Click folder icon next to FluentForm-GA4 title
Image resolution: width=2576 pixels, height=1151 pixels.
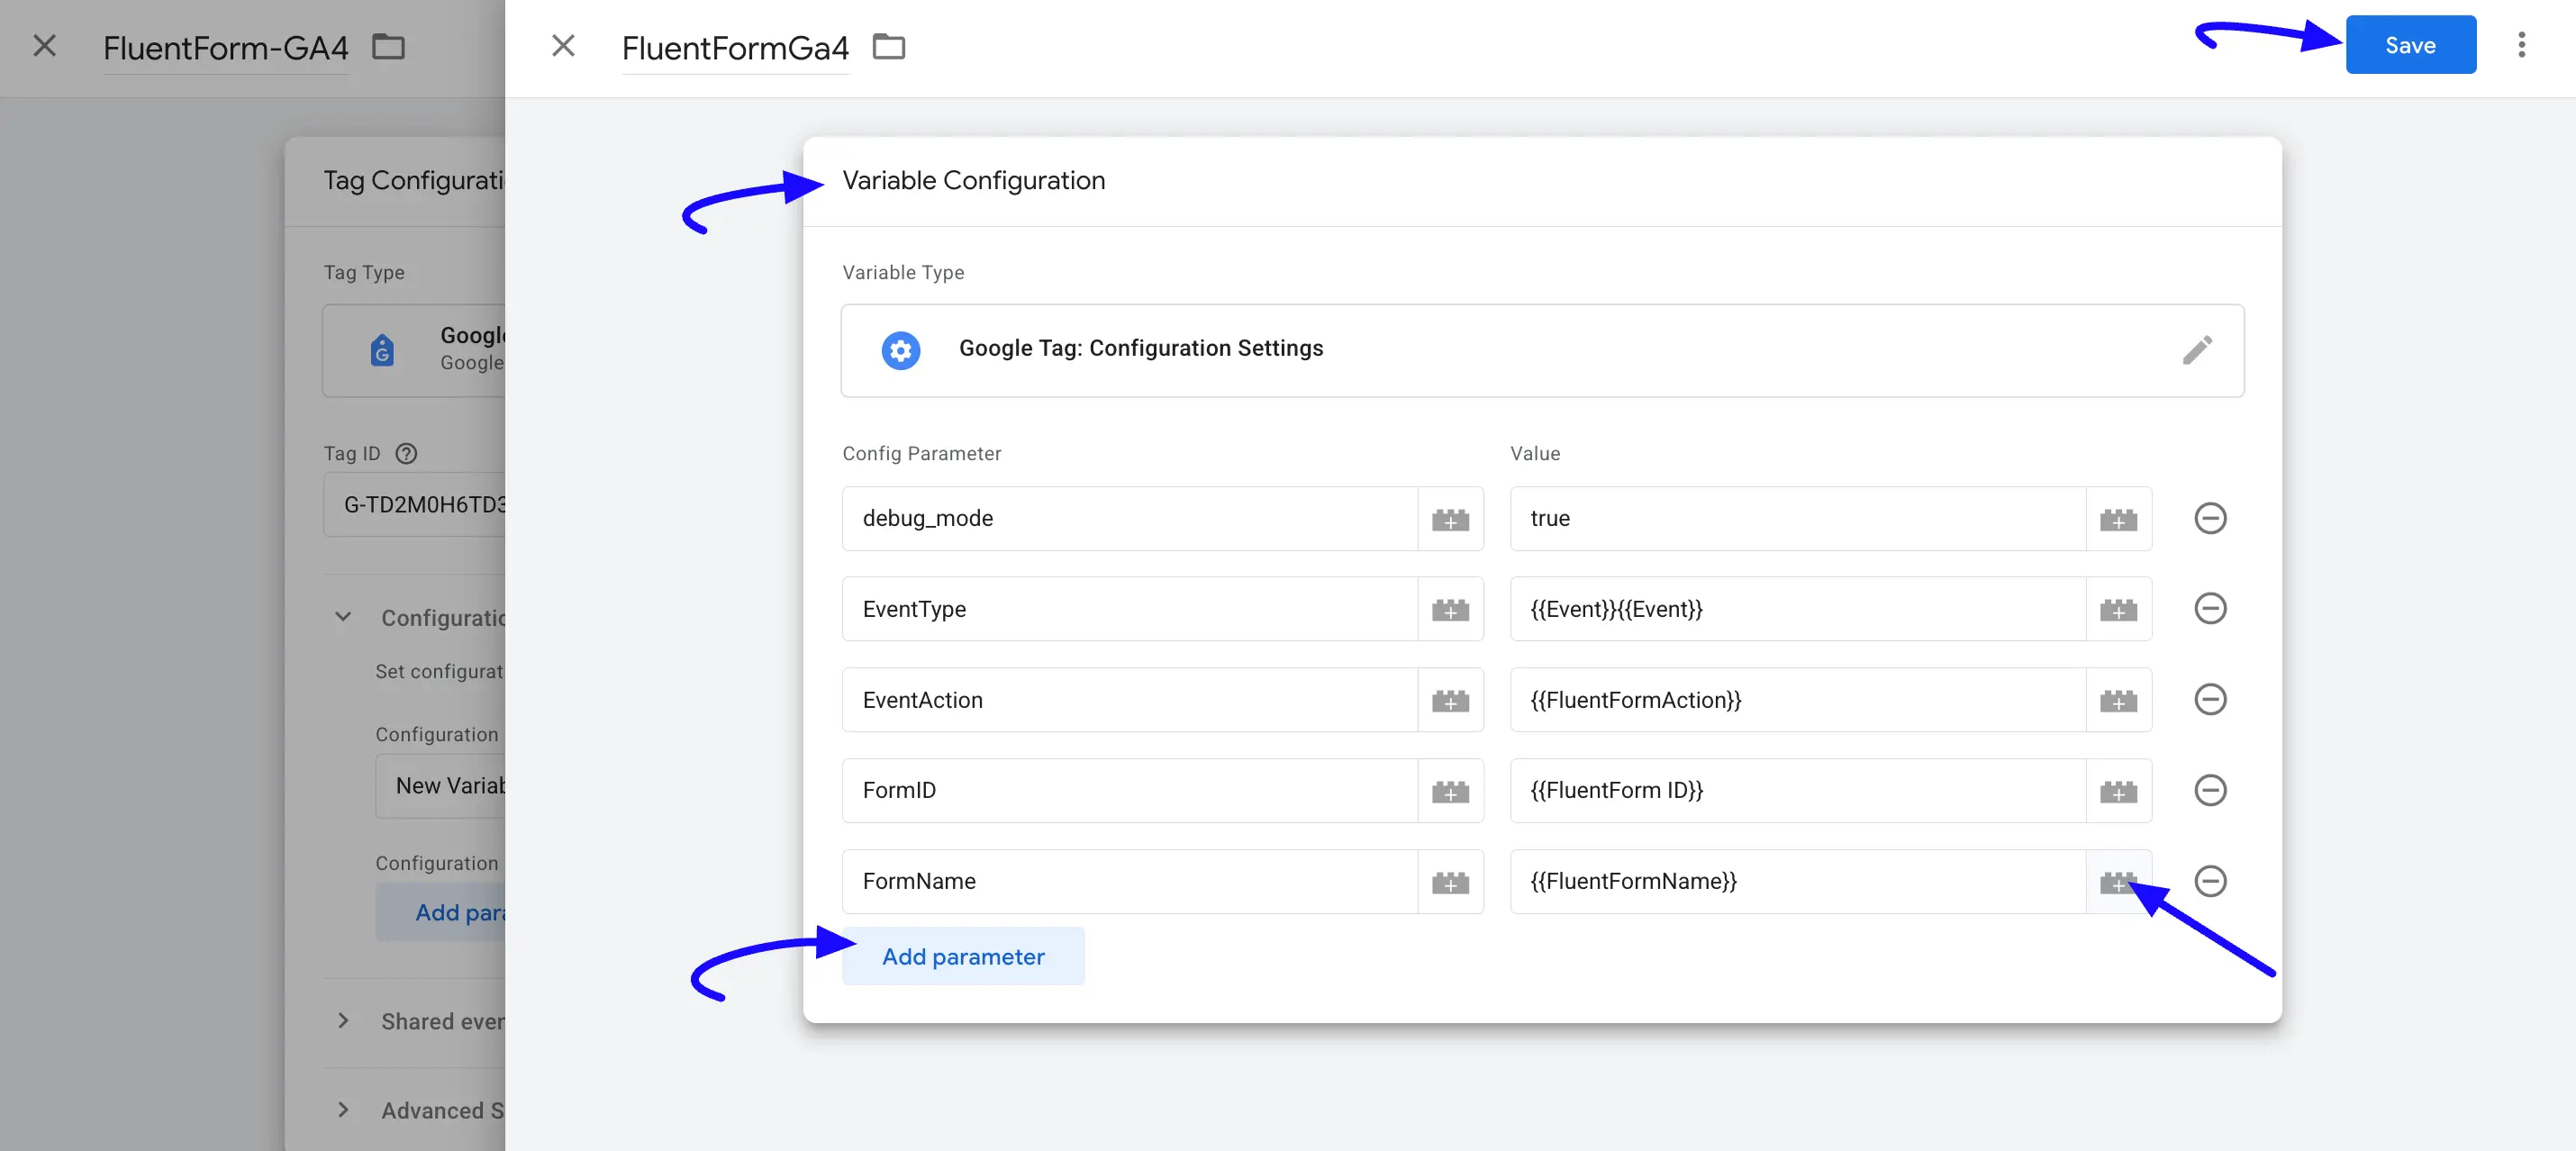click(x=388, y=46)
